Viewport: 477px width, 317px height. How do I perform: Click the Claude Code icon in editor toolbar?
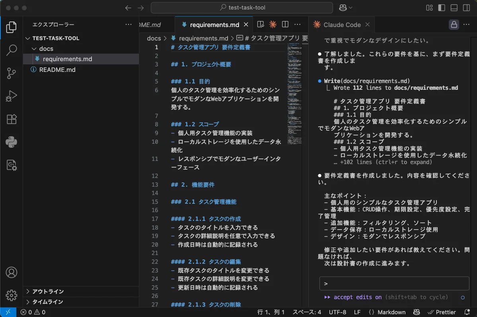(273, 25)
